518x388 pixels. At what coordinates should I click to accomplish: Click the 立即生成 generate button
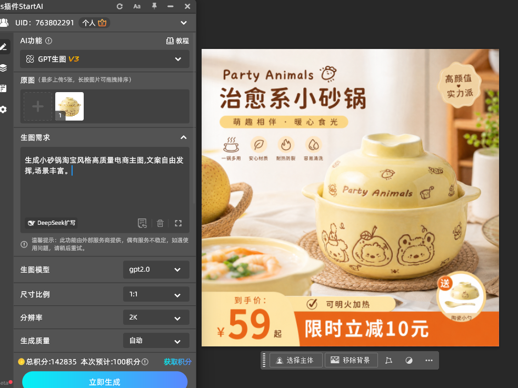pos(105,380)
